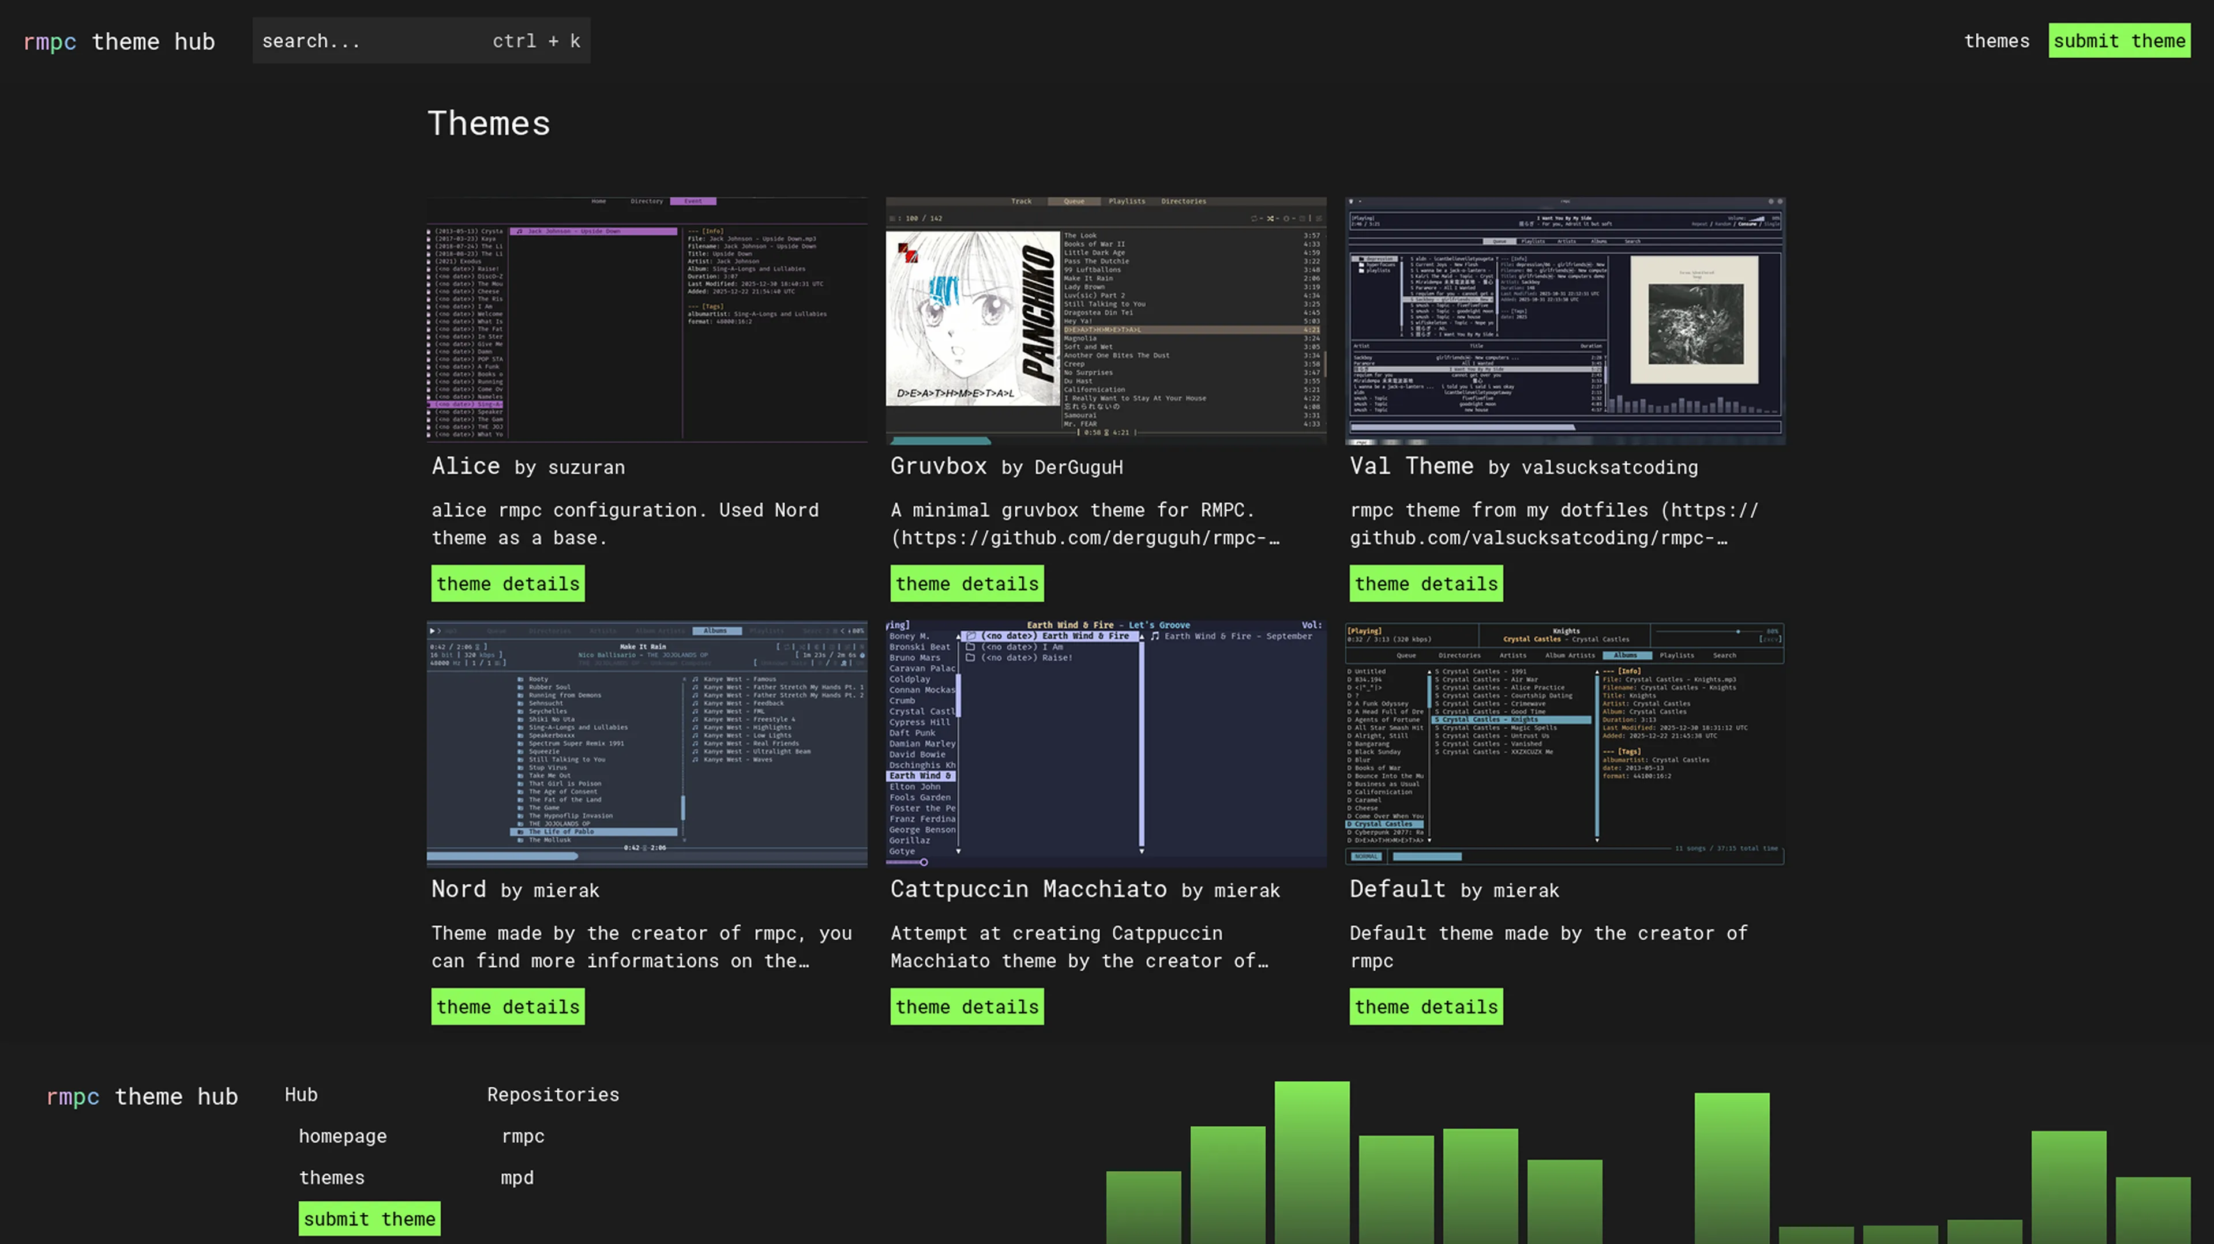2214x1244 pixels.
Task: Open the Nord theme screenshot thumbnail
Action: pyautogui.click(x=646, y=744)
